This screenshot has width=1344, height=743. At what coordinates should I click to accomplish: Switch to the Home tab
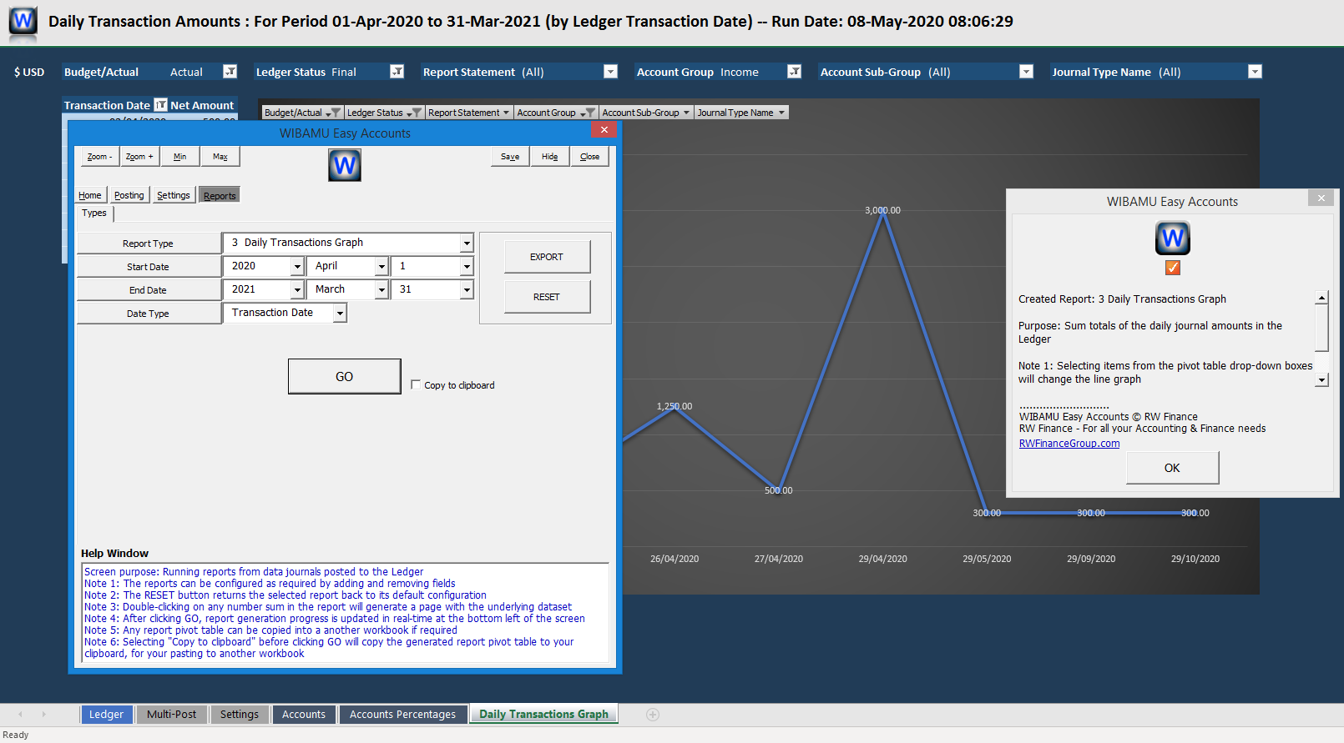tap(90, 195)
